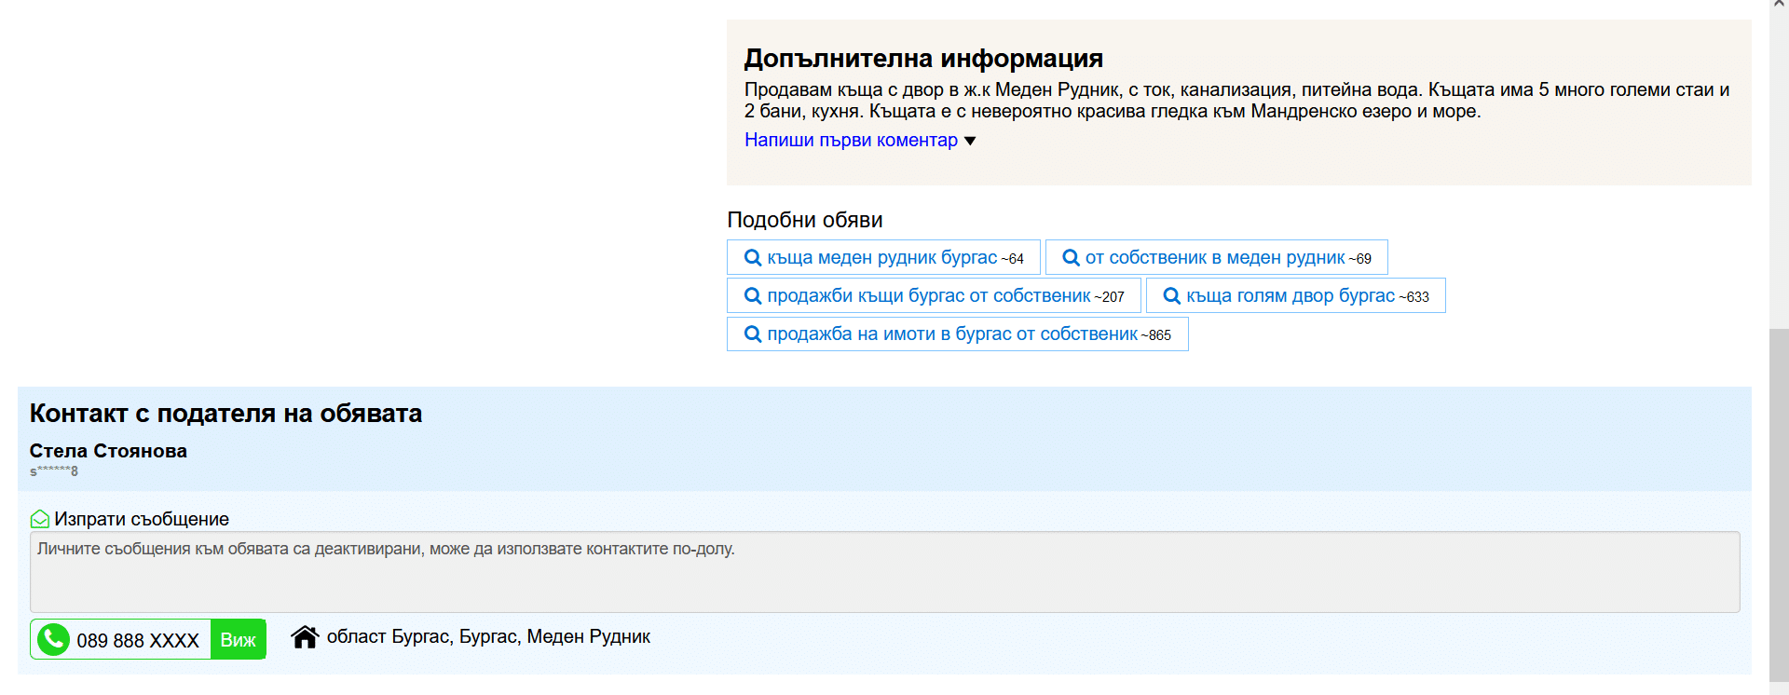Open 'от собственик в меден рудник' link text
The height and width of the screenshot is (695, 1789).
(1214, 258)
